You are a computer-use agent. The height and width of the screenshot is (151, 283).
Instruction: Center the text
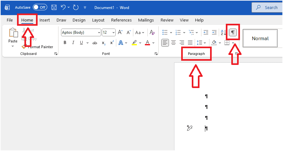[173, 43]
